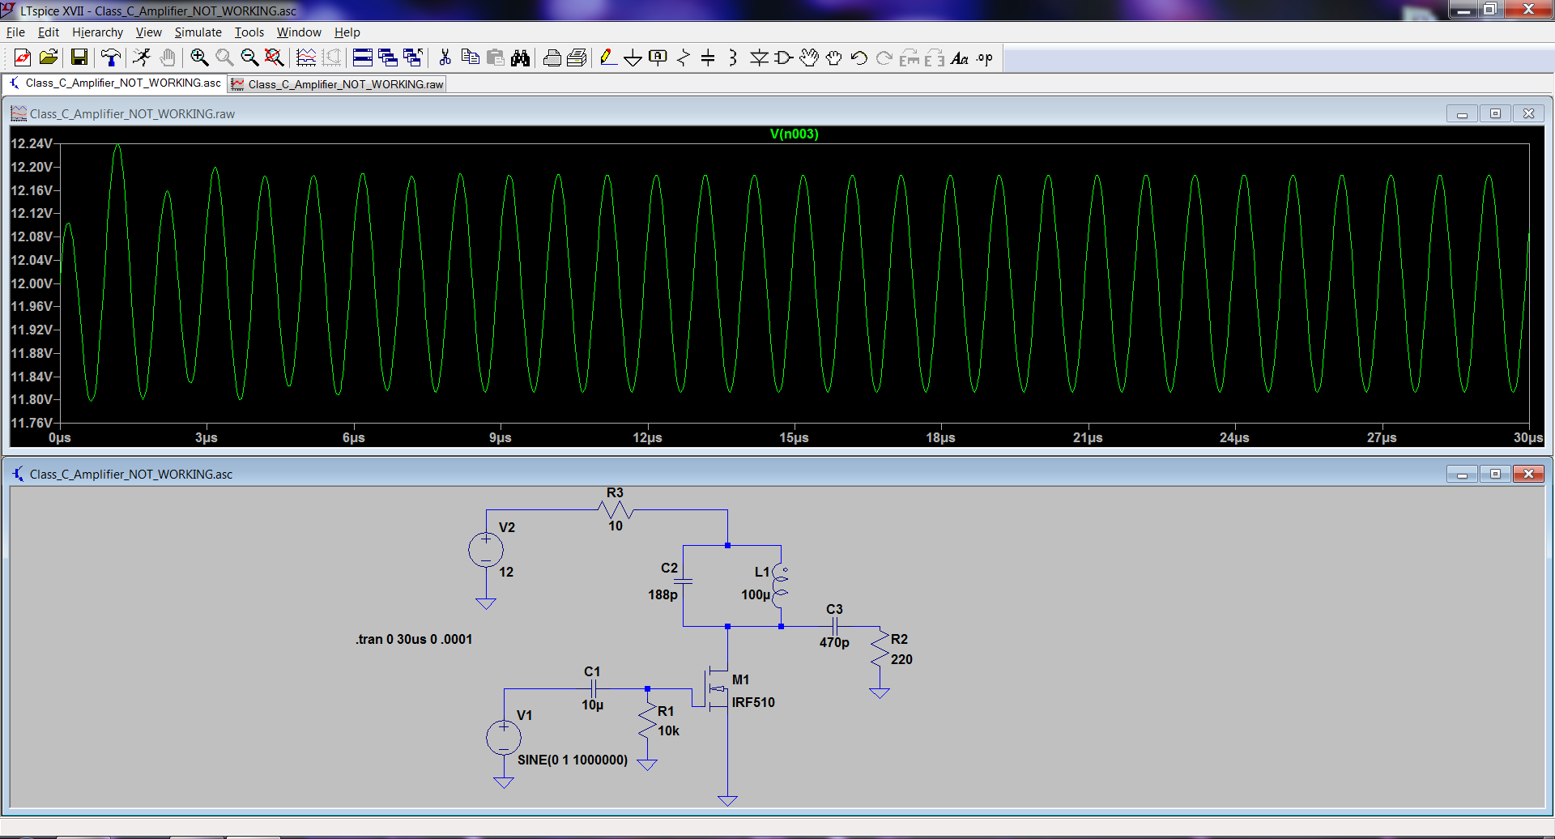Click the IRF510 MOSFET label

coord(753,702)
